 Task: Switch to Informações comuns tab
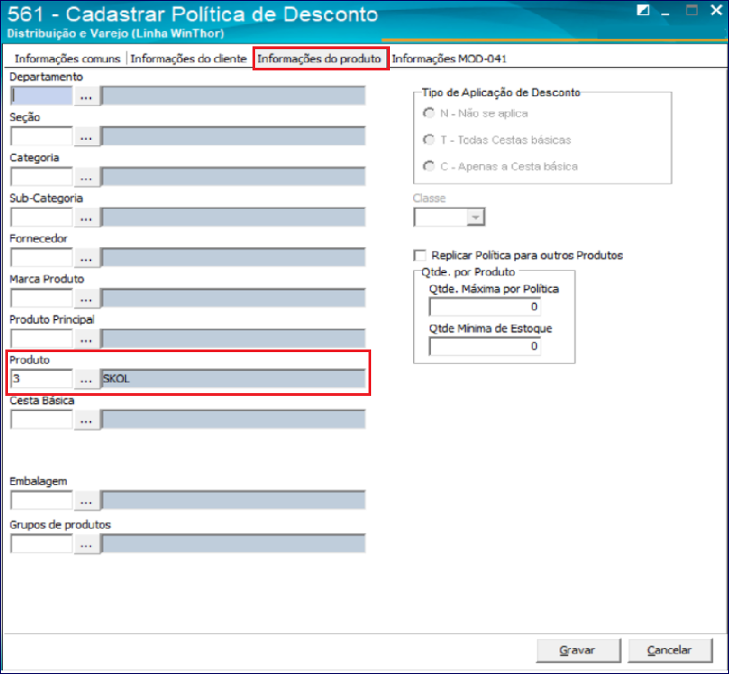coord(68,59)
